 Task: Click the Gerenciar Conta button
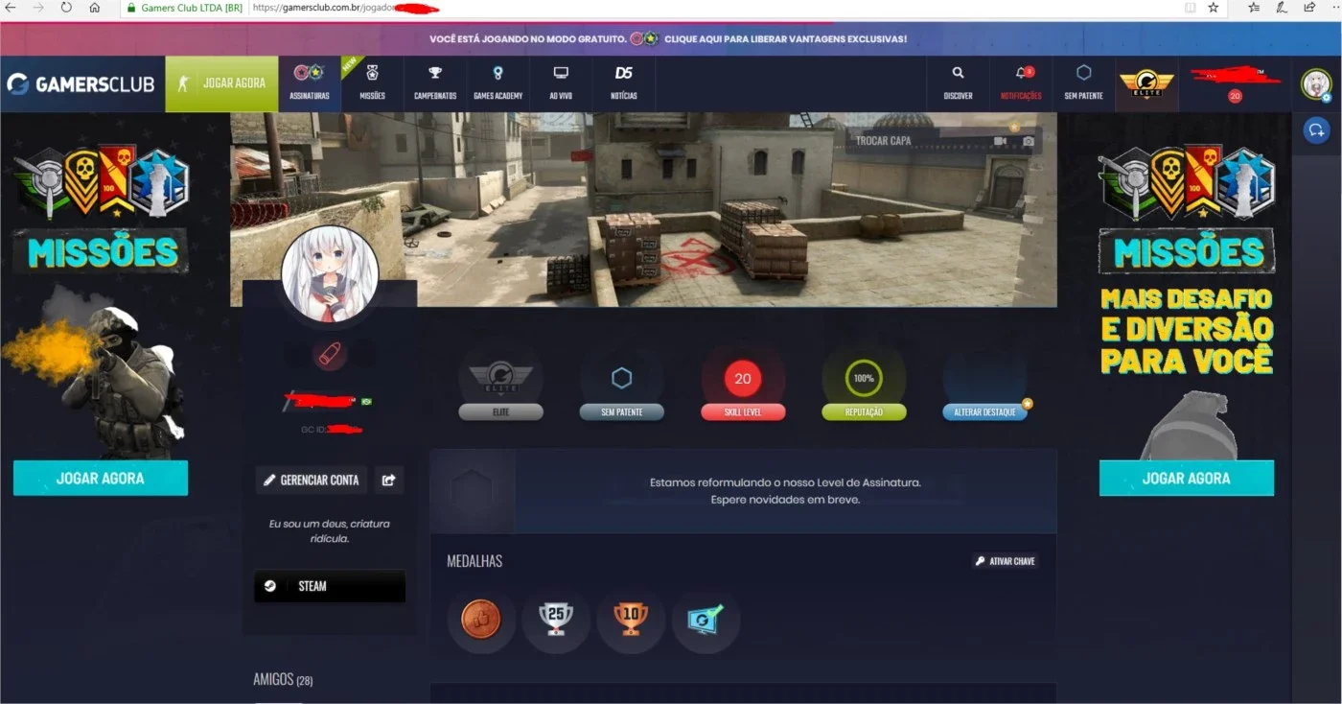312,480
